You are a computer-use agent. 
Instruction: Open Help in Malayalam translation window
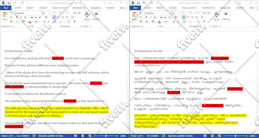234,3
